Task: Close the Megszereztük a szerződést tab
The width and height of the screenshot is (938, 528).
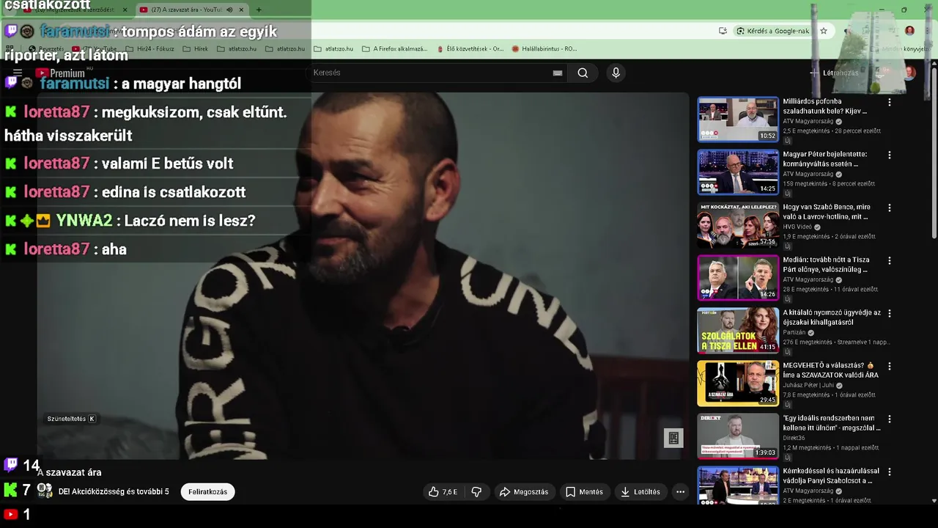Action: pyautogui.click(x=125, y=10)
